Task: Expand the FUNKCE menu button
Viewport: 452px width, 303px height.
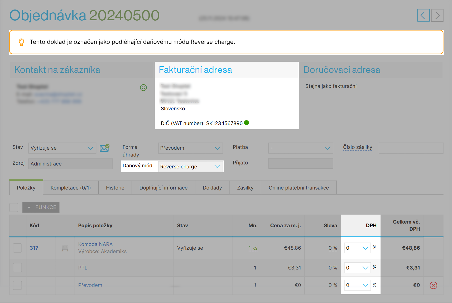Action: 41,207
